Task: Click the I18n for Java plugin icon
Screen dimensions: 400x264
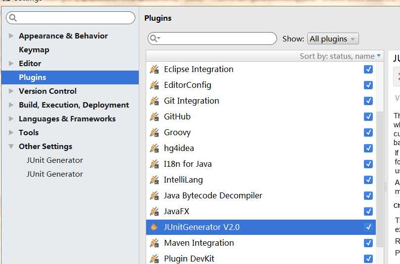Action: (x=155, y=164)
